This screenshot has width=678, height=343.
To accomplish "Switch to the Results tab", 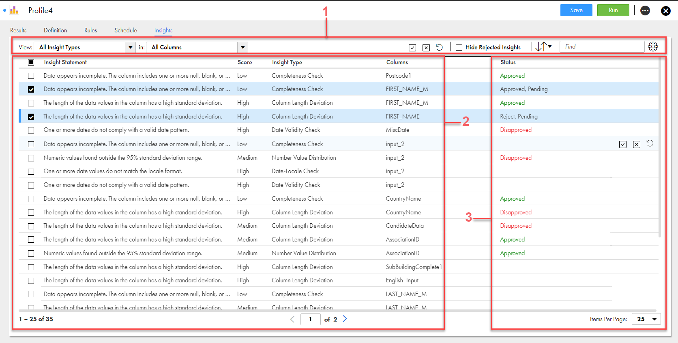I will pyautogui.click(x=18, y=30).
